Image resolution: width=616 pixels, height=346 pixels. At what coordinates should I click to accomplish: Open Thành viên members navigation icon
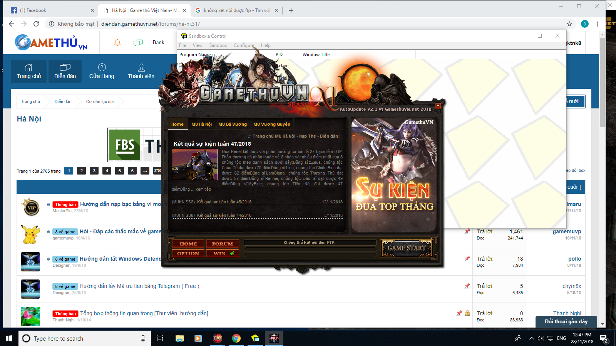coord(141,72)
